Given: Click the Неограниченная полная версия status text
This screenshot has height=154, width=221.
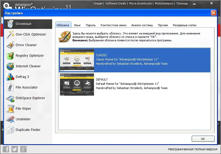Looking at the screenshot, I should pyautogui.click(x=193, y=149).
